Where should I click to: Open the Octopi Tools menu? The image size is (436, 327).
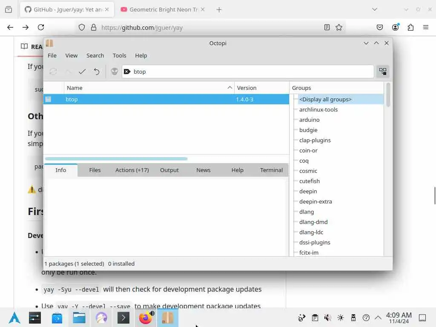point(119,56)
